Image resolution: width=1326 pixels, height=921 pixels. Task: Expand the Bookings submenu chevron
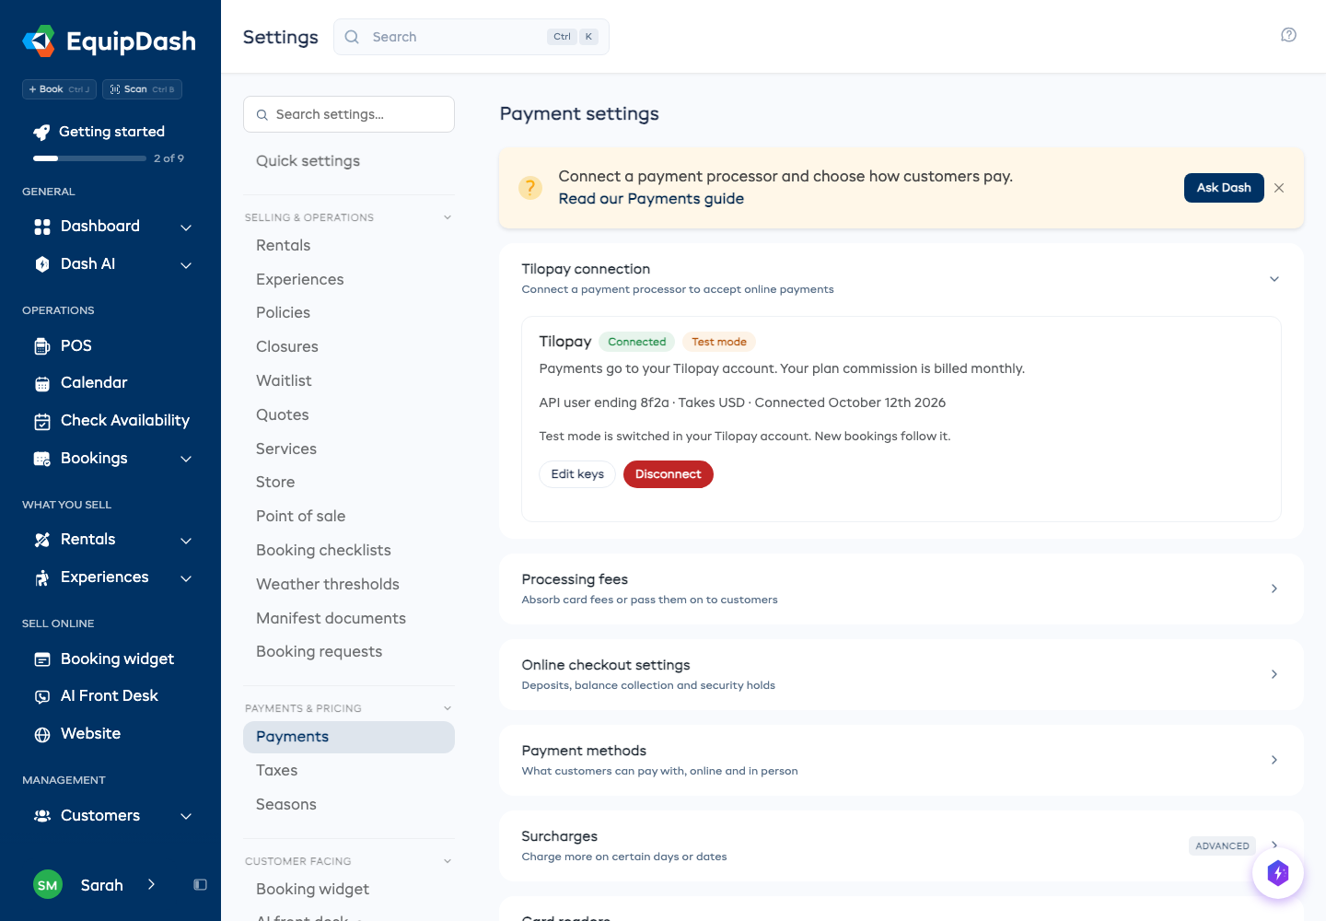coord(186,460)
